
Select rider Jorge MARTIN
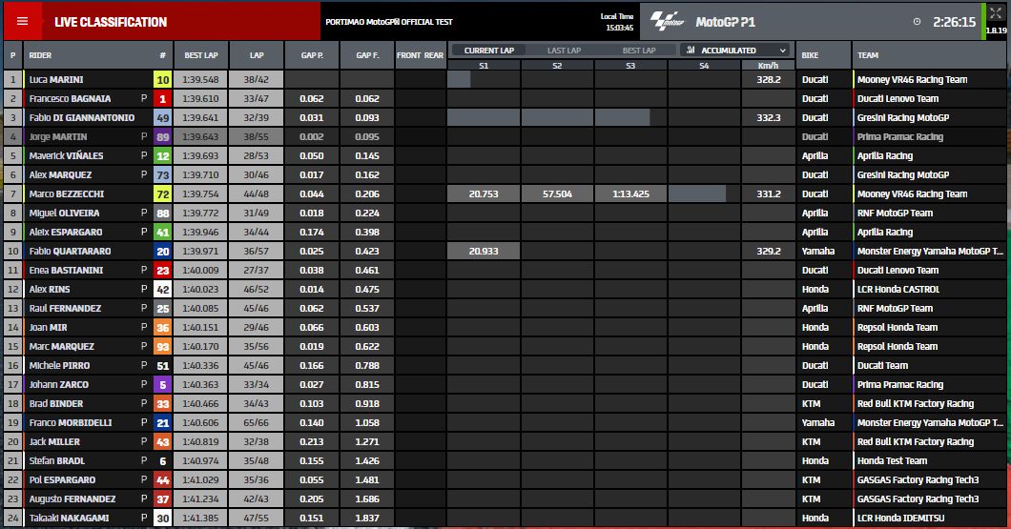click(58, 136)
